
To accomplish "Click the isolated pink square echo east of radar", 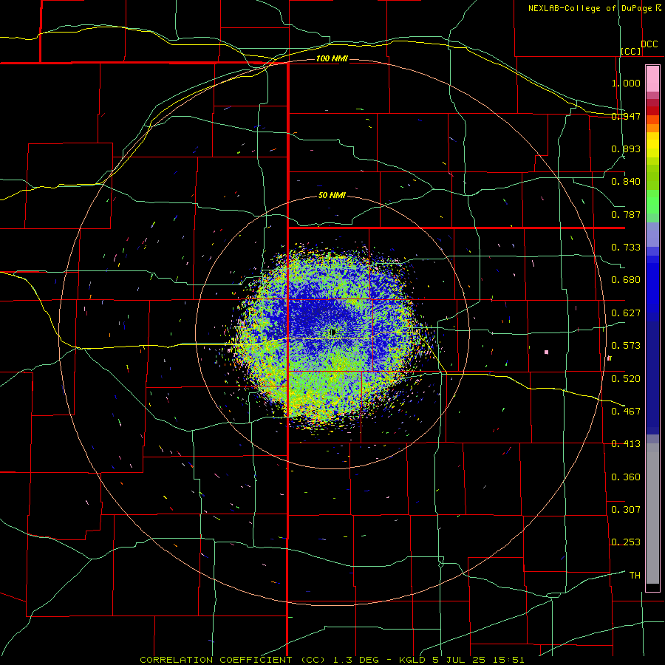I will (546, 352).
